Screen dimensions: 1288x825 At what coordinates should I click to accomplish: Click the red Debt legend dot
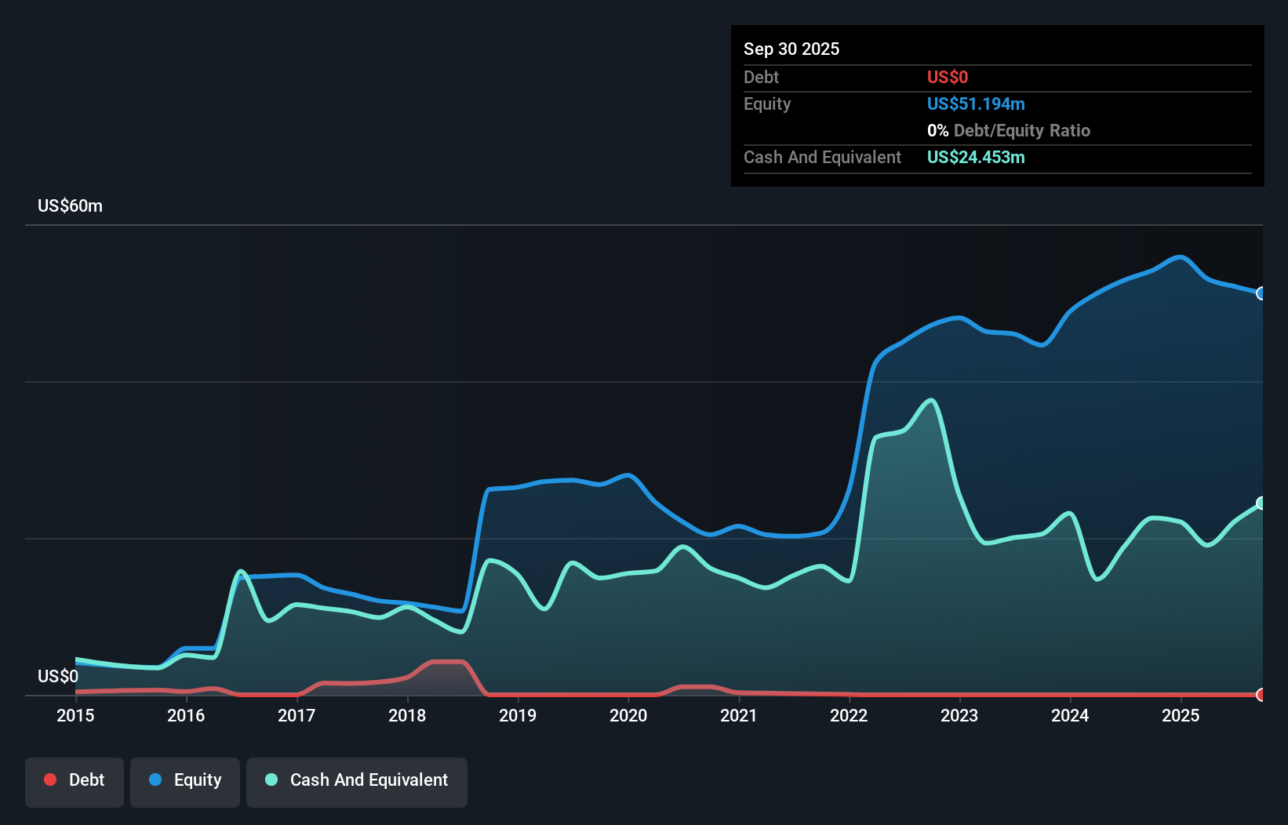(x=49, y=780)
